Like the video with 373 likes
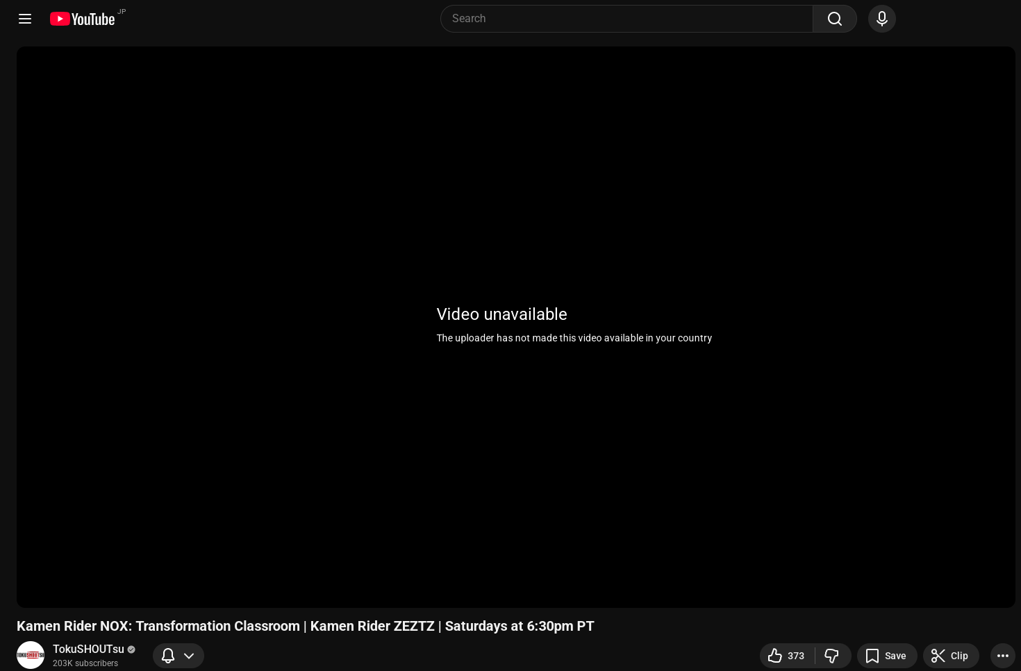 point(787,656)
